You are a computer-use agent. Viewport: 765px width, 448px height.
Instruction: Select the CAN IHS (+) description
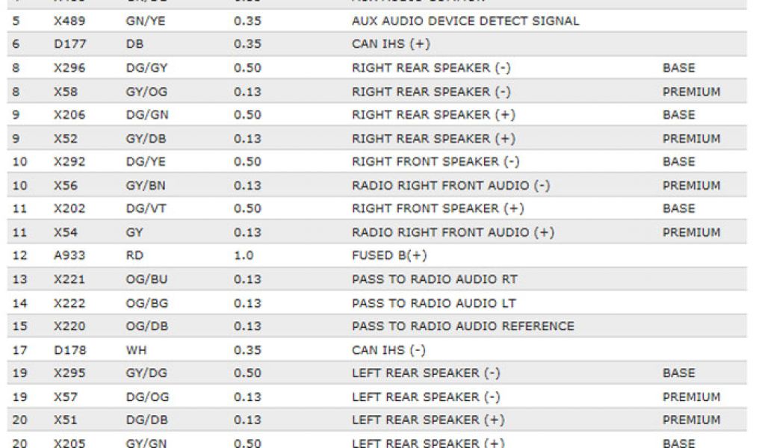[391, 44]
